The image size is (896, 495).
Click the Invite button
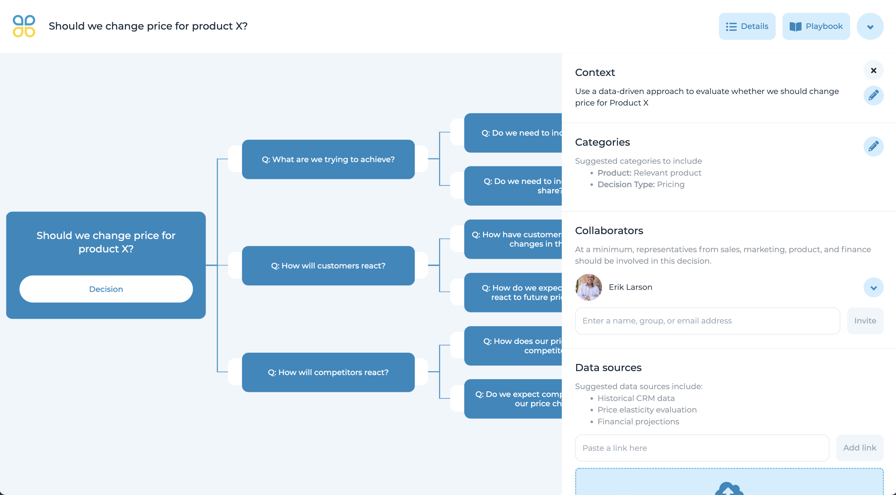pyautogui.click(x=865, y=321)
